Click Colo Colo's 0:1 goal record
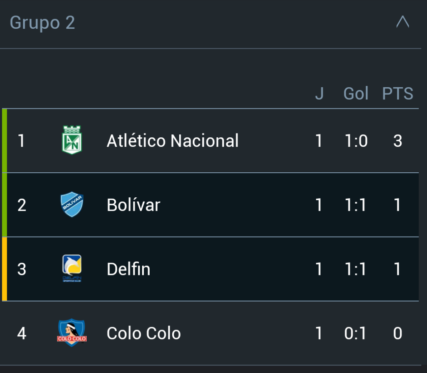 [x=356, y=333]
